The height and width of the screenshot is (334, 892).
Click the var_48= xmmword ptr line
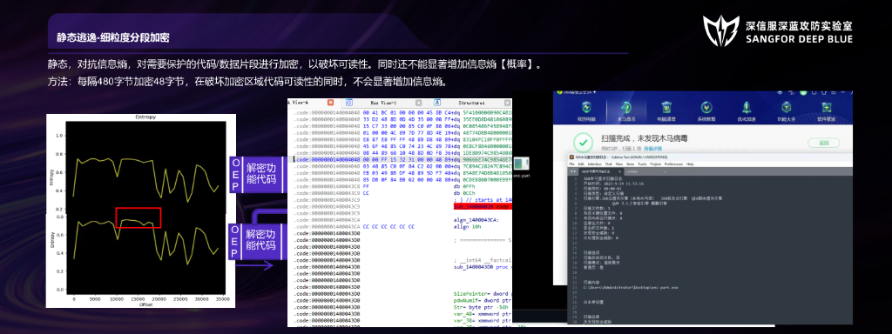(482, 315)
